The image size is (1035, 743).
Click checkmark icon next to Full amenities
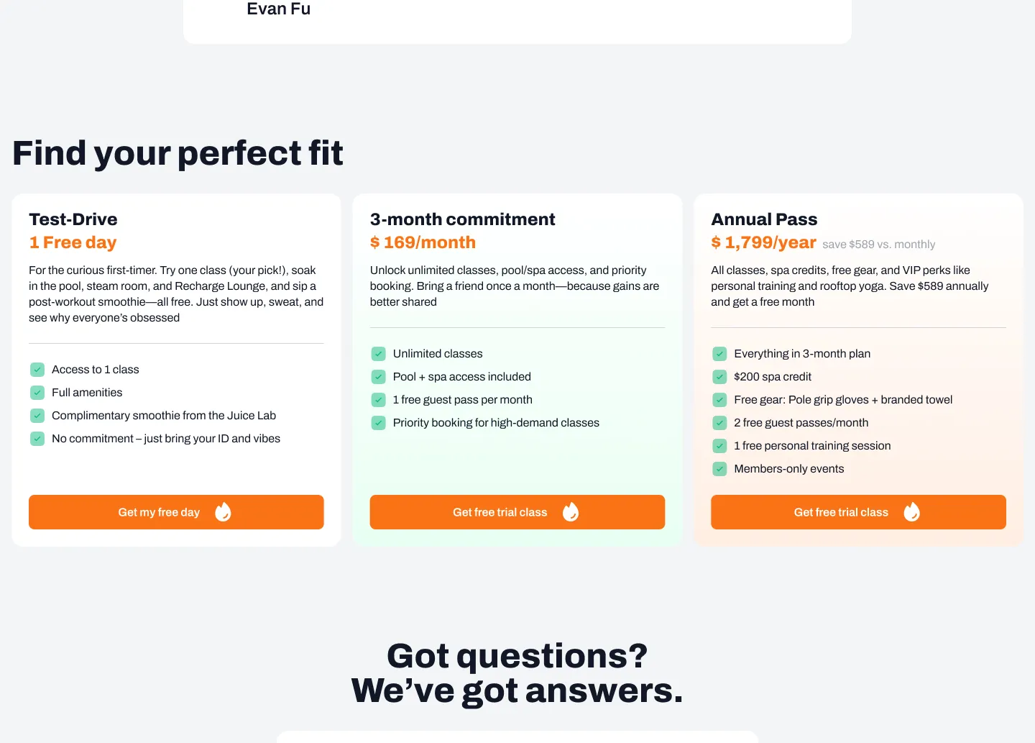[x=37, y=393]
